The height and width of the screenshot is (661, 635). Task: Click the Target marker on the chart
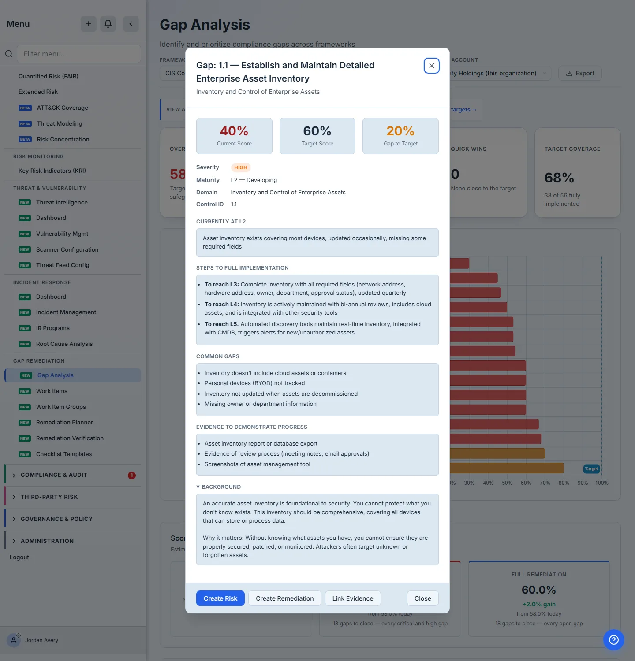591,469
